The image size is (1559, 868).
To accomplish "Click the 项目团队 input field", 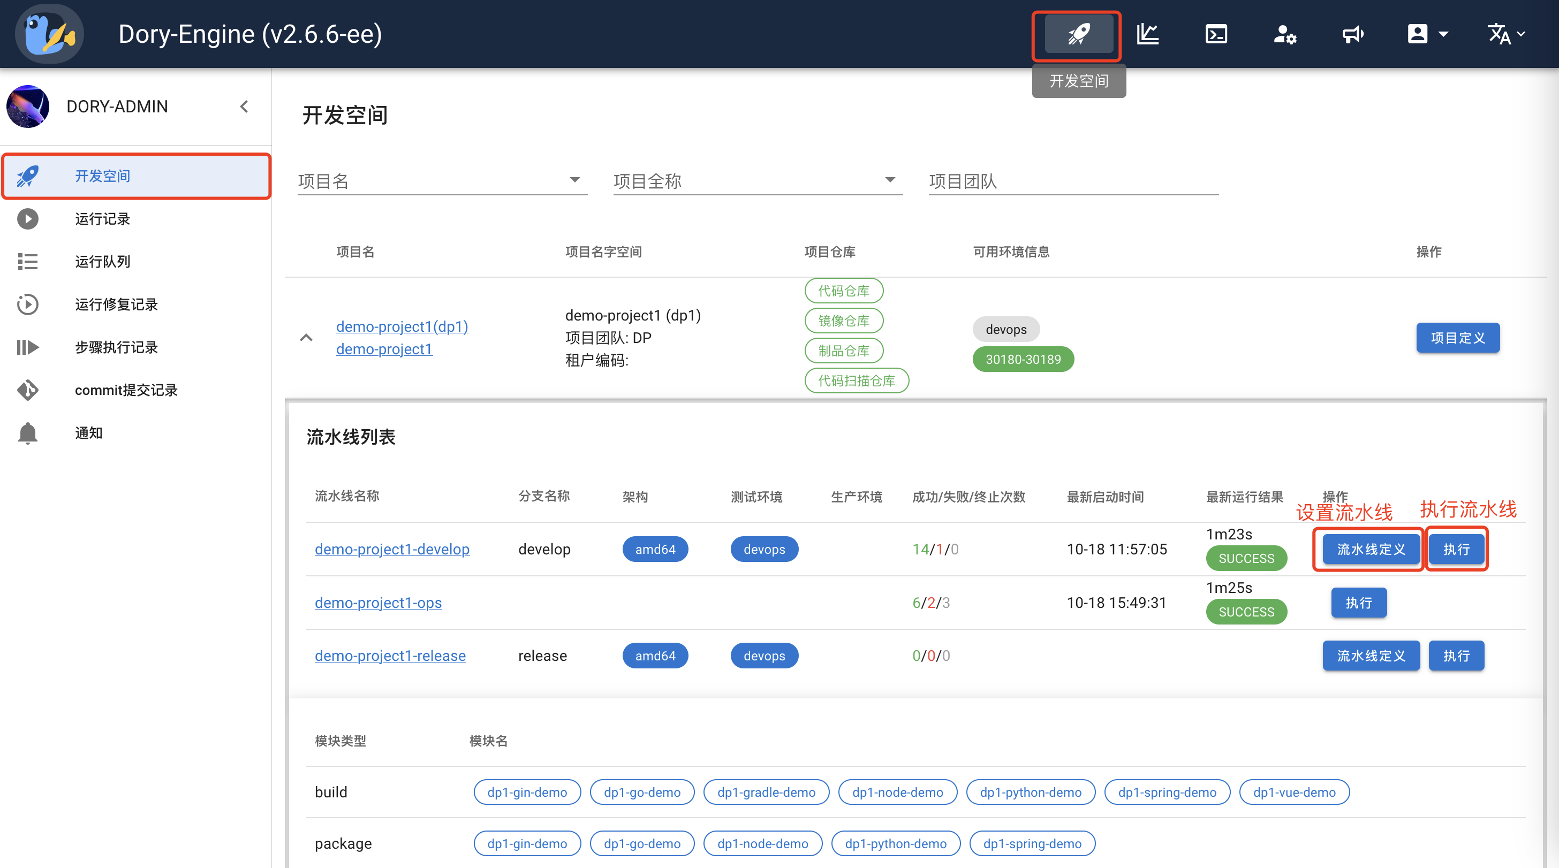I will coord(1071,181).
